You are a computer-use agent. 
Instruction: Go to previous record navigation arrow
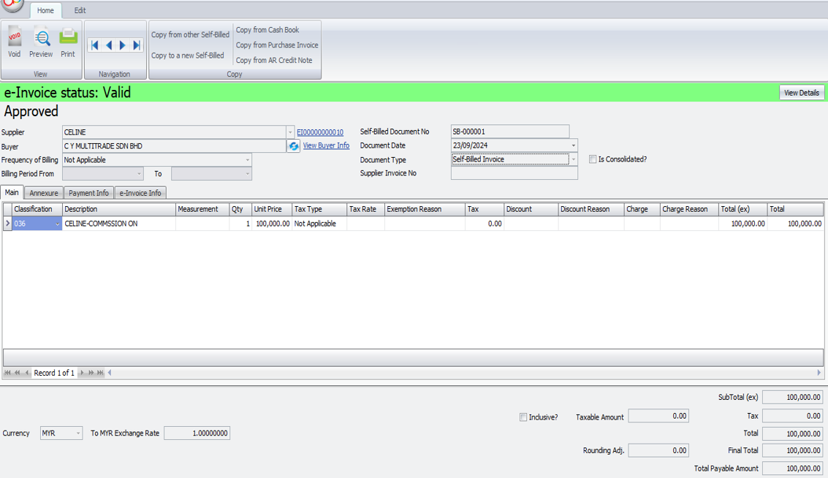point(109,45)
